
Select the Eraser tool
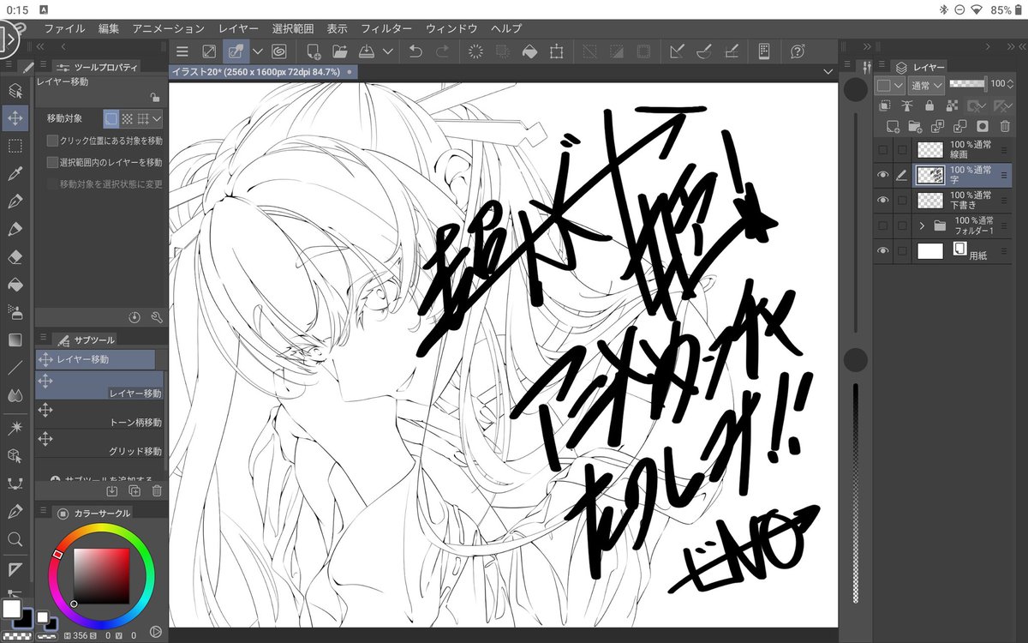15,256
